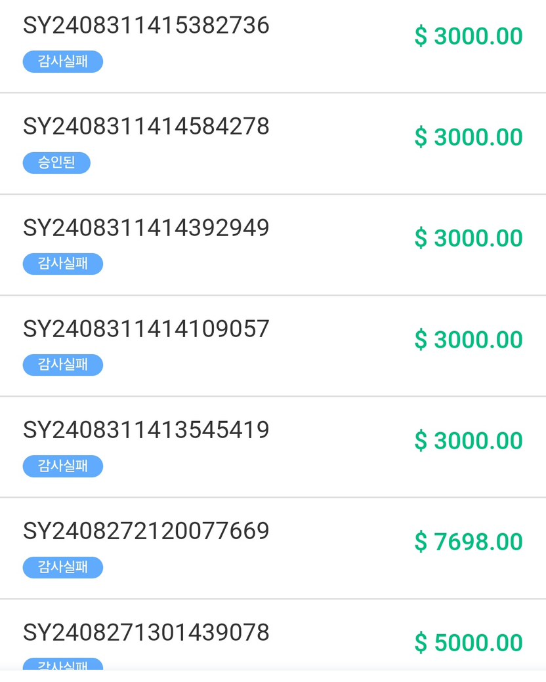The width and height of the screenshot is (546, 682).
Task: Click 감사실패 badge under order SY2408311415382736
Action: pyautogui.click(x=63, y=62)
